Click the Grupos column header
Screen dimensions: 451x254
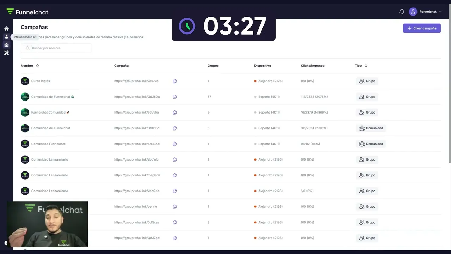pyautogui.click(x=213, y=66)
